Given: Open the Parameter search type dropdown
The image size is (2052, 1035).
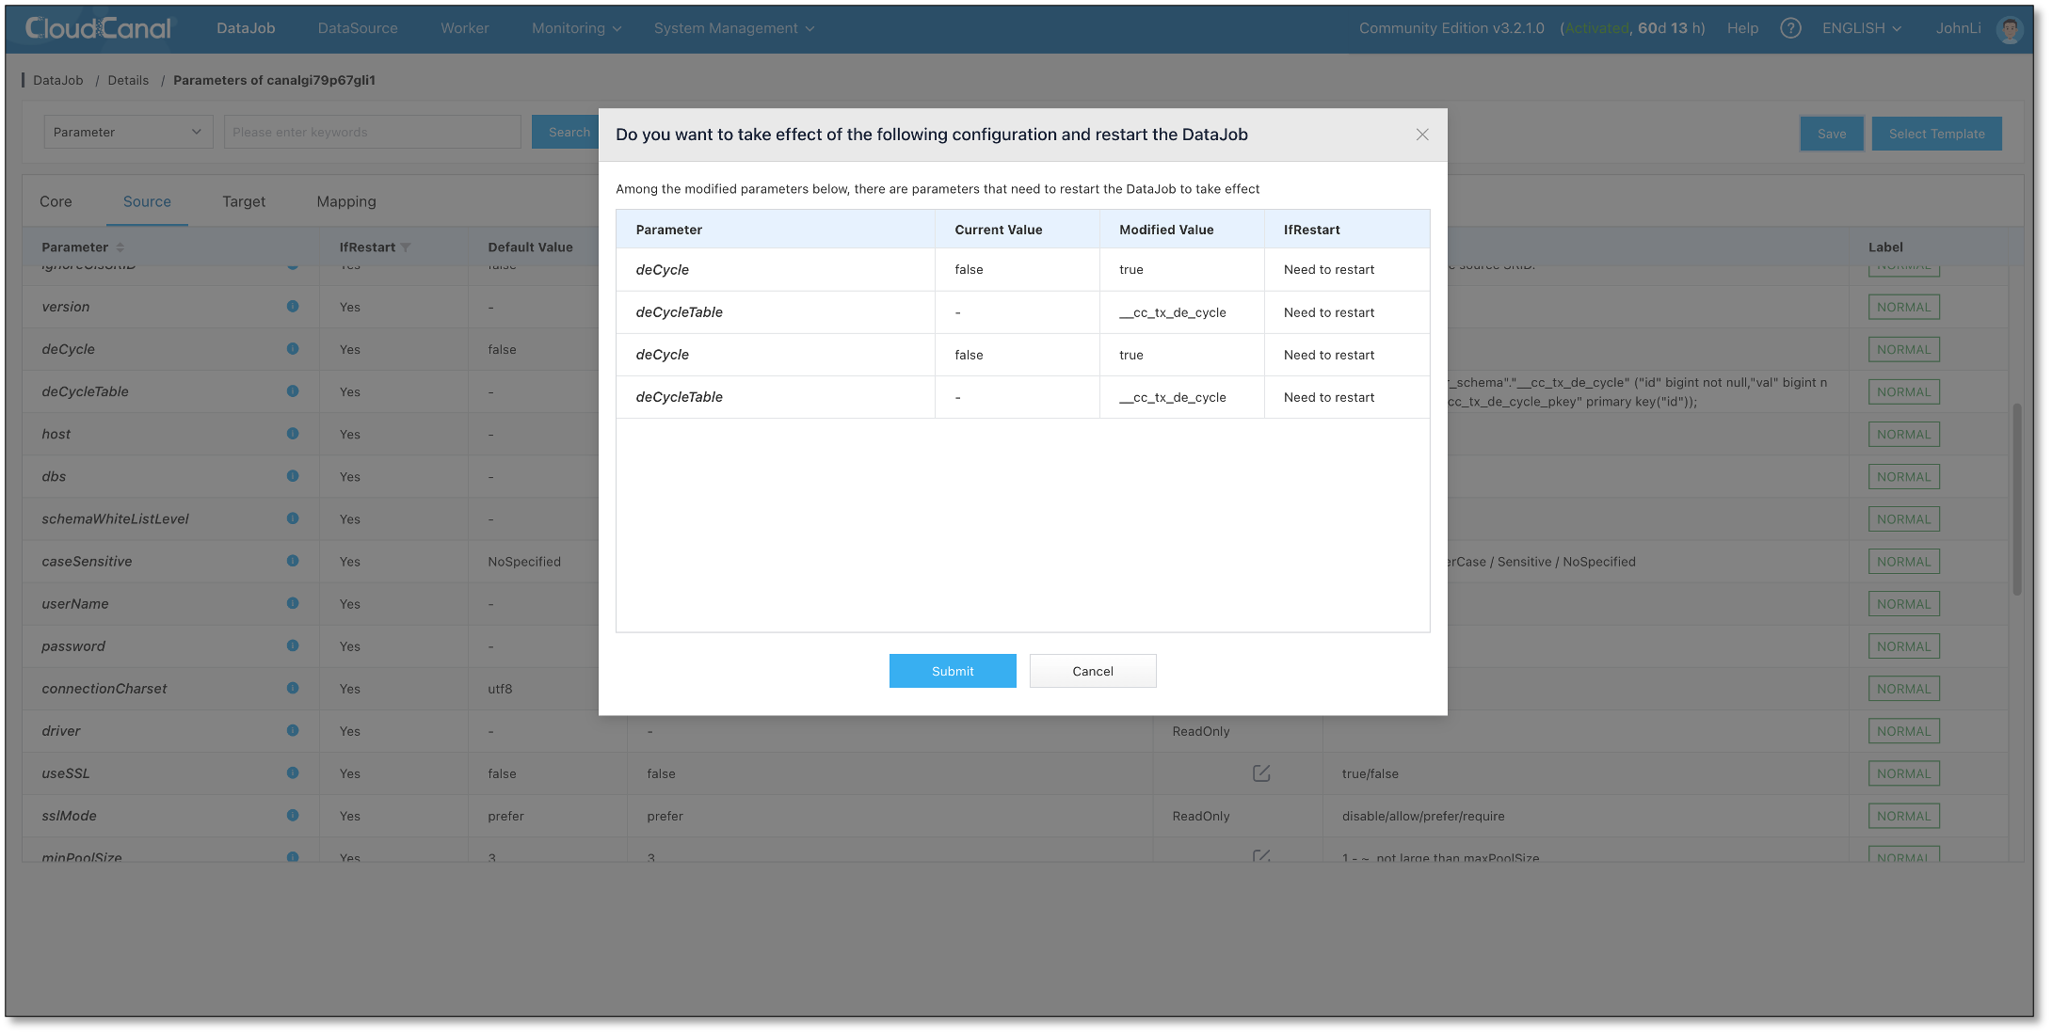Looking at the screenshot, I should pos(128,133).
